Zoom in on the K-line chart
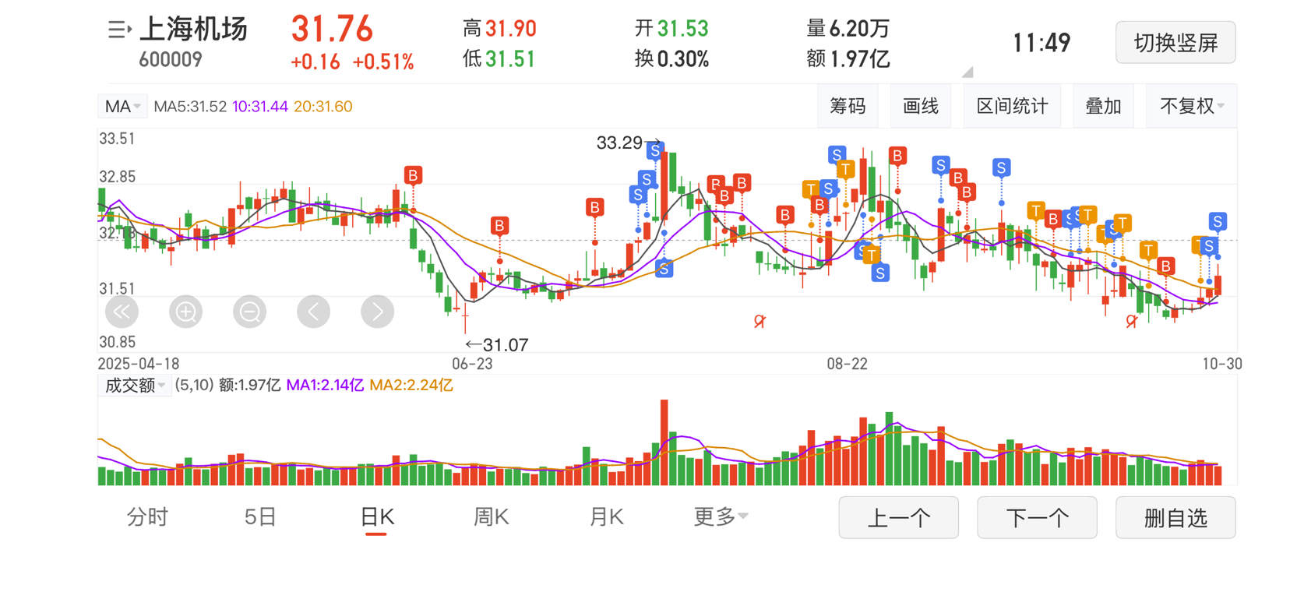The image size is (1297, 599). click(185, 312)
